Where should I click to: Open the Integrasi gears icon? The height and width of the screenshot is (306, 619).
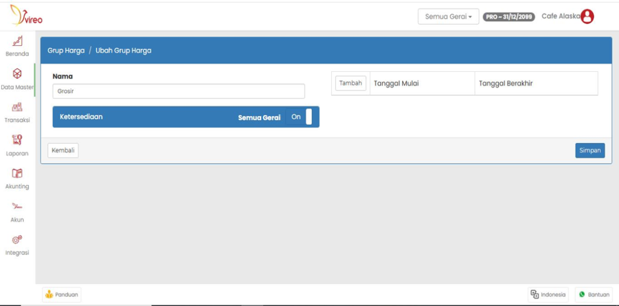tap(17, 240)
